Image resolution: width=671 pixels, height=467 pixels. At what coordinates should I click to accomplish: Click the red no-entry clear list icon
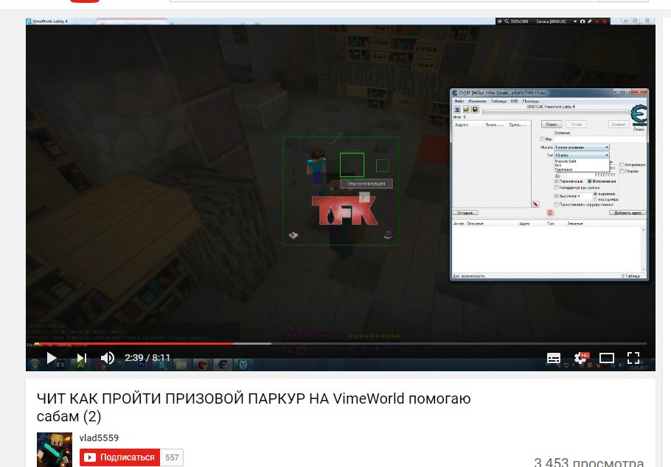tap(550, 213)
